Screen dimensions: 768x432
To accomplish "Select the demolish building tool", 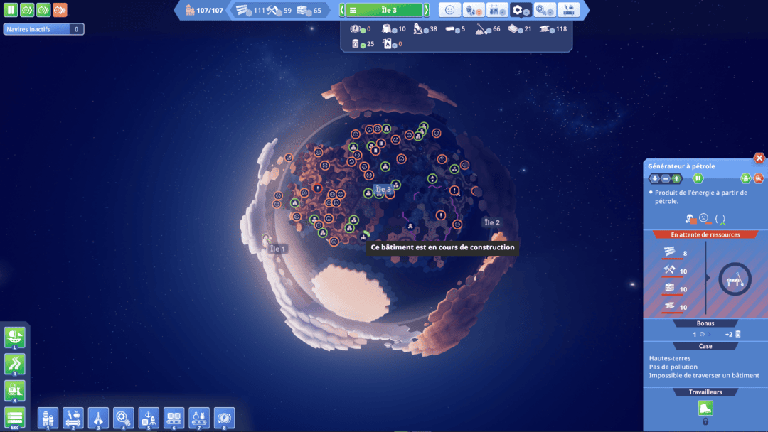I will (15, 391).
